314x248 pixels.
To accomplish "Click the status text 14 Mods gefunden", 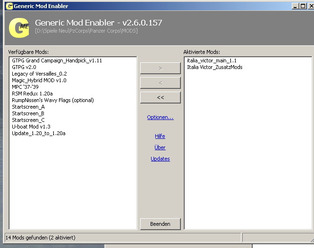I will coord(40,238).
